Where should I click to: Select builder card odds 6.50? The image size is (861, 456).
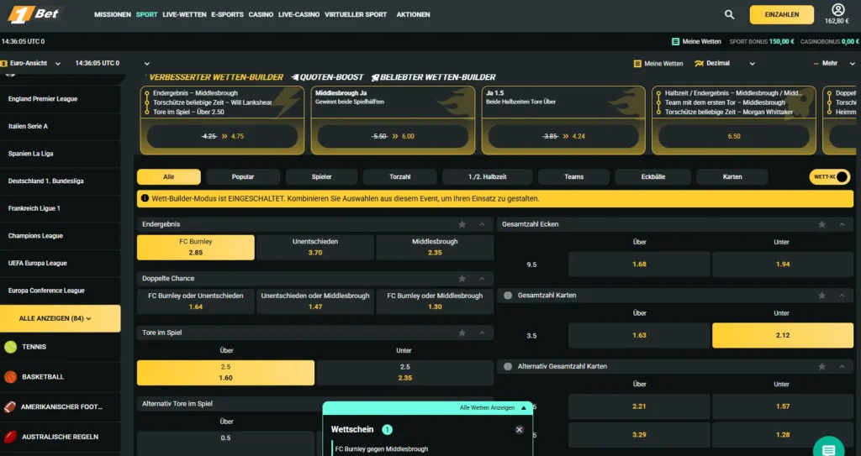(x=733, y=136)
